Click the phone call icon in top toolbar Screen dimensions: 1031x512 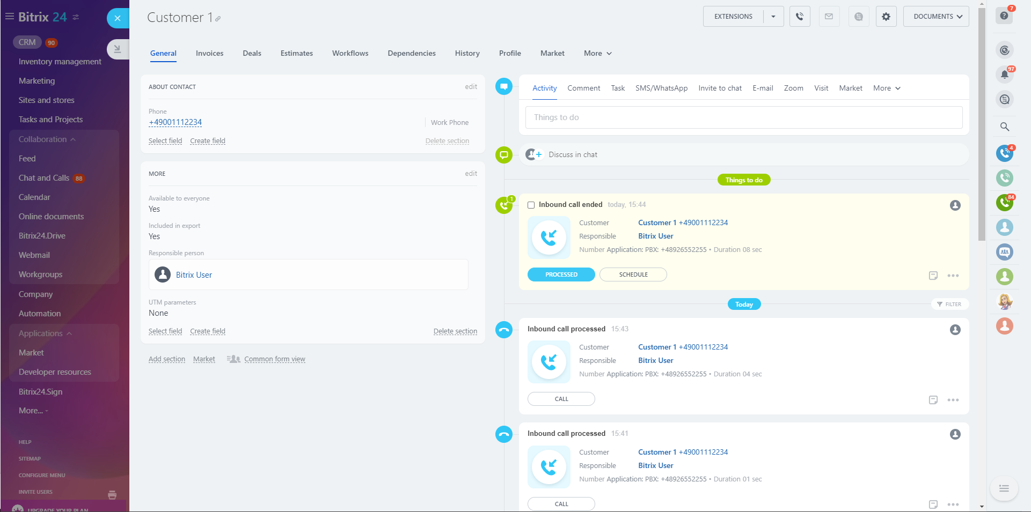(799, 17)
